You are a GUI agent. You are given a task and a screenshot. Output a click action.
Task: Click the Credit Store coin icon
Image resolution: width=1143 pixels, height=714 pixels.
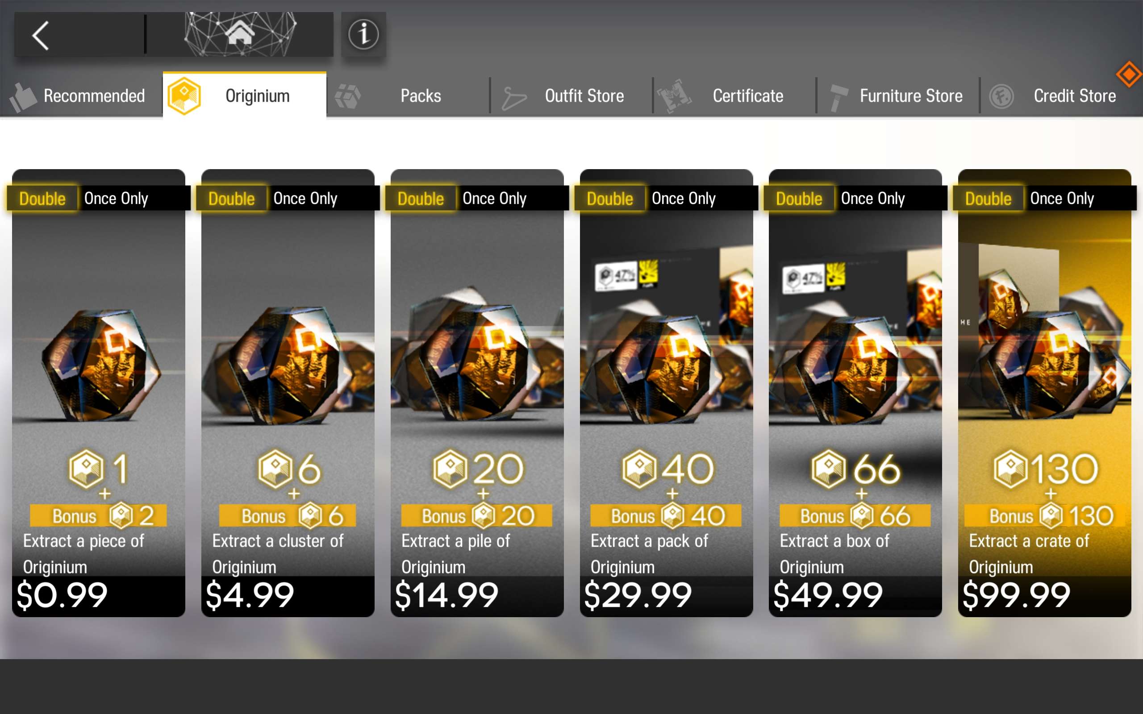pyautogui.click(x=1001, y=97)
